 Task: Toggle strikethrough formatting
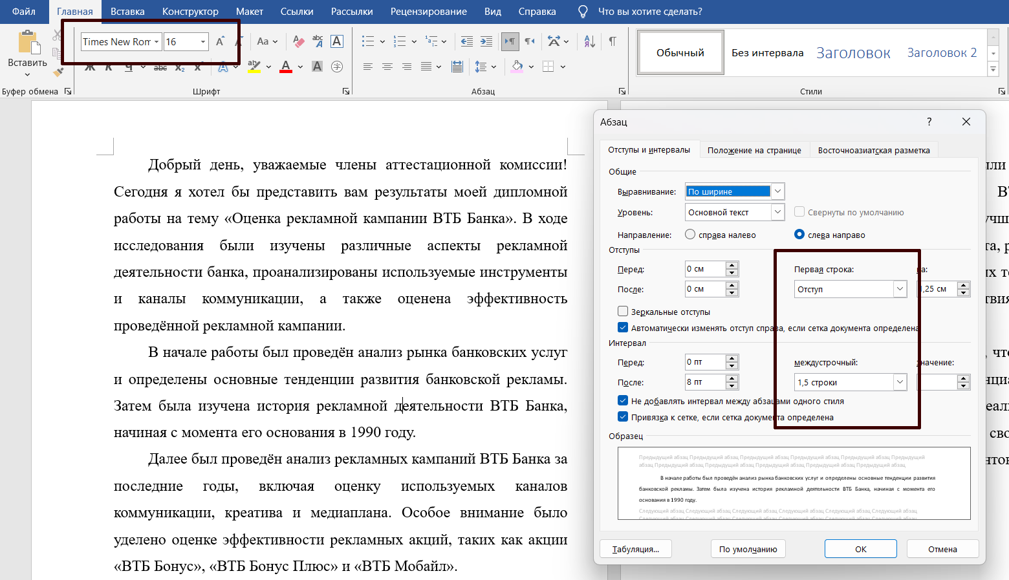tap(160, 67)
